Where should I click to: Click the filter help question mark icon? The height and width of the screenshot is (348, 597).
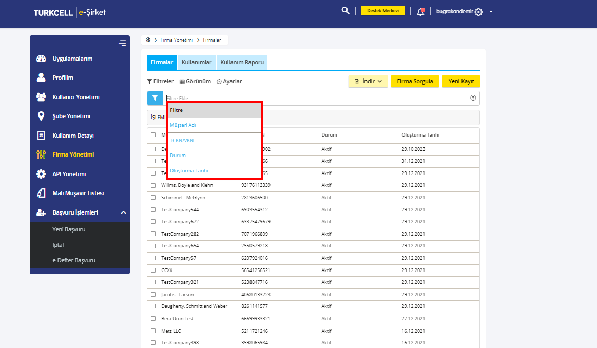click(x=473, y=98)
